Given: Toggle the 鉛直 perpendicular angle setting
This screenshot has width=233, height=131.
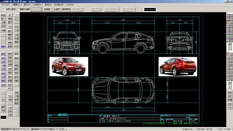Looking at the screenshot, I should (x=3, y=62).
